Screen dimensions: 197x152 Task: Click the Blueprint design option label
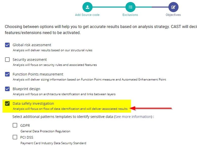[26, 89]
